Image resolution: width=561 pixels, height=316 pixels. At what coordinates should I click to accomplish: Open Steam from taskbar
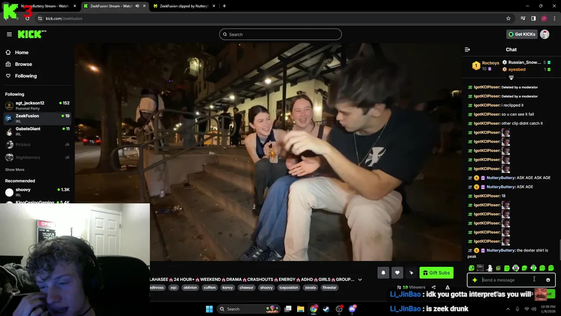(x=326, y=309)
